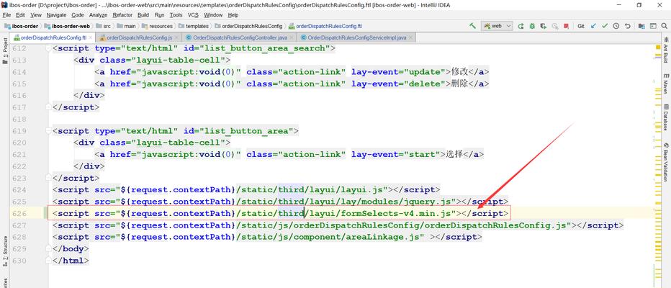Open the Database tool window

(x=666, y=116)
